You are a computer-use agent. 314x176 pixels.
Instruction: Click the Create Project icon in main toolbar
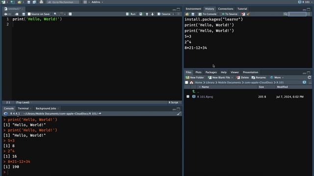(12, 2)
